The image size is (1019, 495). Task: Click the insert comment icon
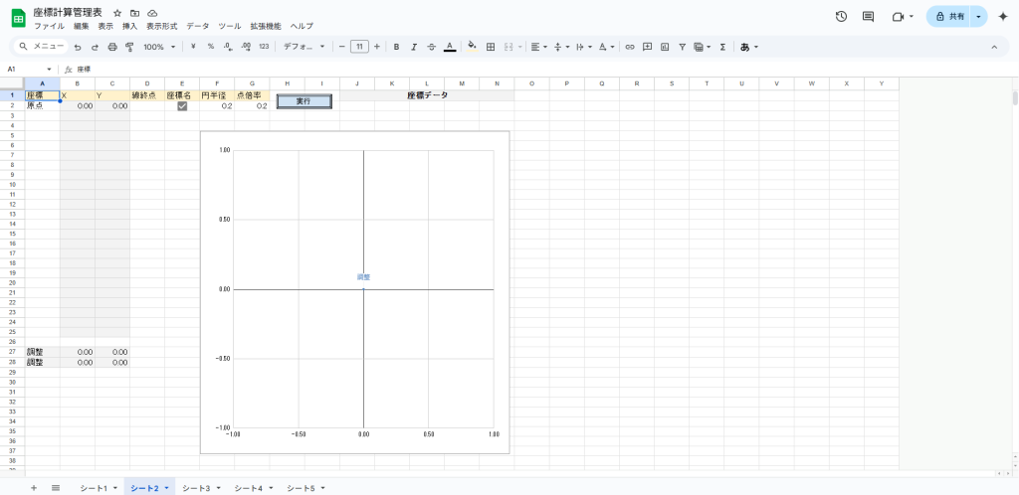pos(647,47)
